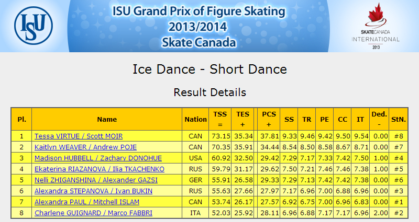
Task: Open Nelli ZHIGANSHINA / Alexander GAZSI link
Action: (96, 180)
